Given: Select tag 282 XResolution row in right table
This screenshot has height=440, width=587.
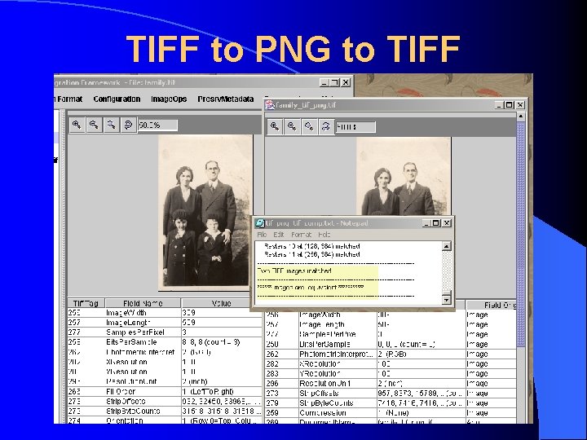Looking at the screenshot, I should tap(391, 363).
